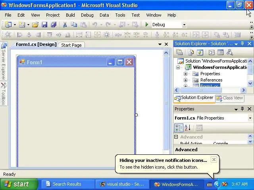Image resolution: width=254 pixels, height=190 pixels.
Task: Open the Toolbox side tab
Action: tap(4, 94)
